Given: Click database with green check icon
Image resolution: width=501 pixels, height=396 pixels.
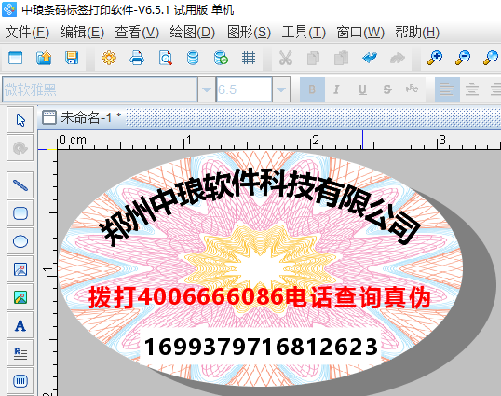Looking at the screenshot, I should [221, 58].
